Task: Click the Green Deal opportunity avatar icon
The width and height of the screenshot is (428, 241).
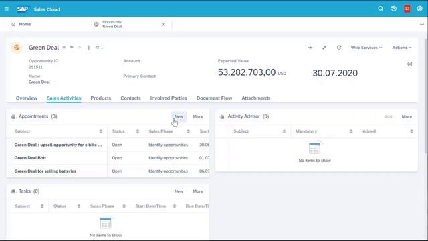Action: [17, 48]
